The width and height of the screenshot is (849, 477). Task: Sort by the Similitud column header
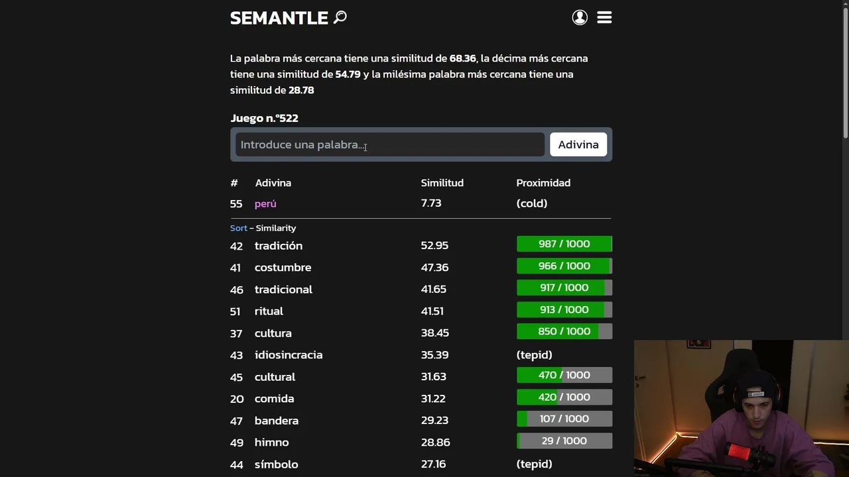pyautogui.click(x=442, y=183)
